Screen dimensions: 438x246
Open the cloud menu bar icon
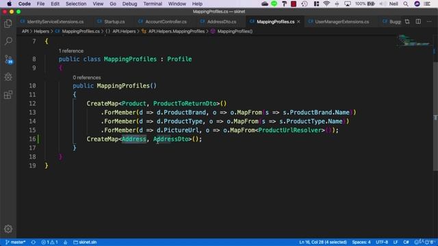(265, 4)
